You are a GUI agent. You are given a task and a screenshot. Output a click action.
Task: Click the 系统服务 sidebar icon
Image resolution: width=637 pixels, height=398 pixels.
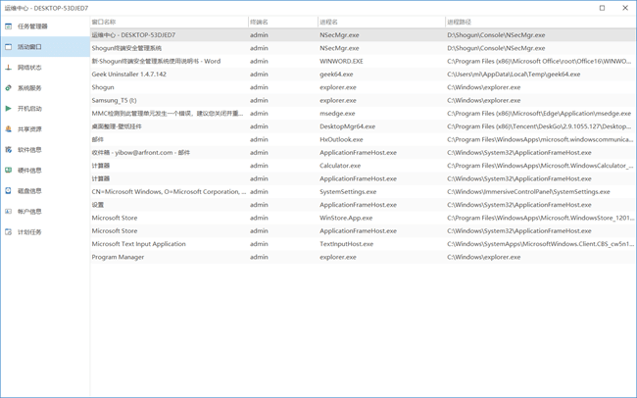9,88
